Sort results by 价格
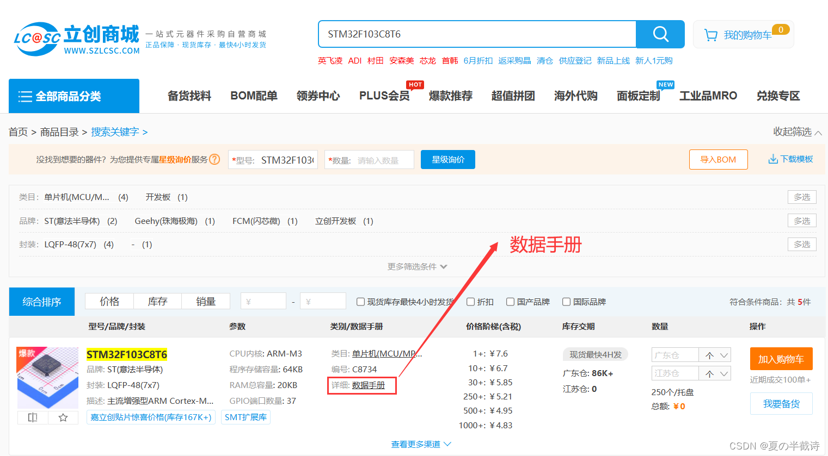 point(109,301)
